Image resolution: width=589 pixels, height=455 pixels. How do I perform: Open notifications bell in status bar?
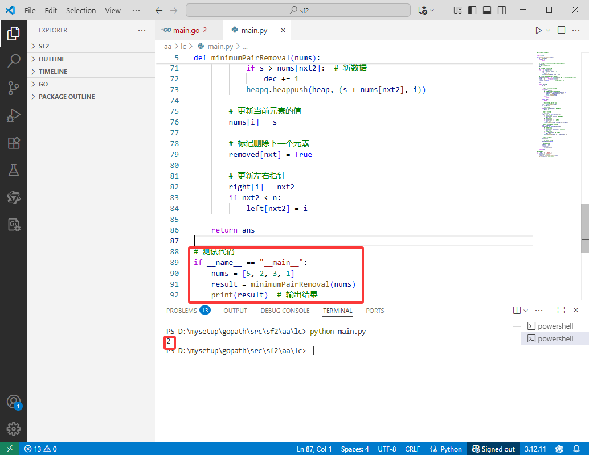pyautogui.click(x=576, y=449)
